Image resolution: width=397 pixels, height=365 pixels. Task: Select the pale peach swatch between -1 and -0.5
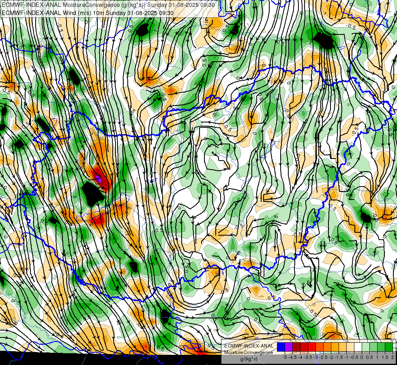coord(350,347)
